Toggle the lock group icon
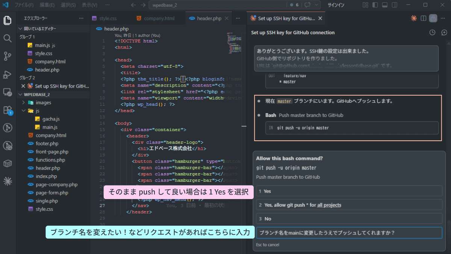This screenshot has height=254, width=451. pyautogui.click(x=433, y=18)
